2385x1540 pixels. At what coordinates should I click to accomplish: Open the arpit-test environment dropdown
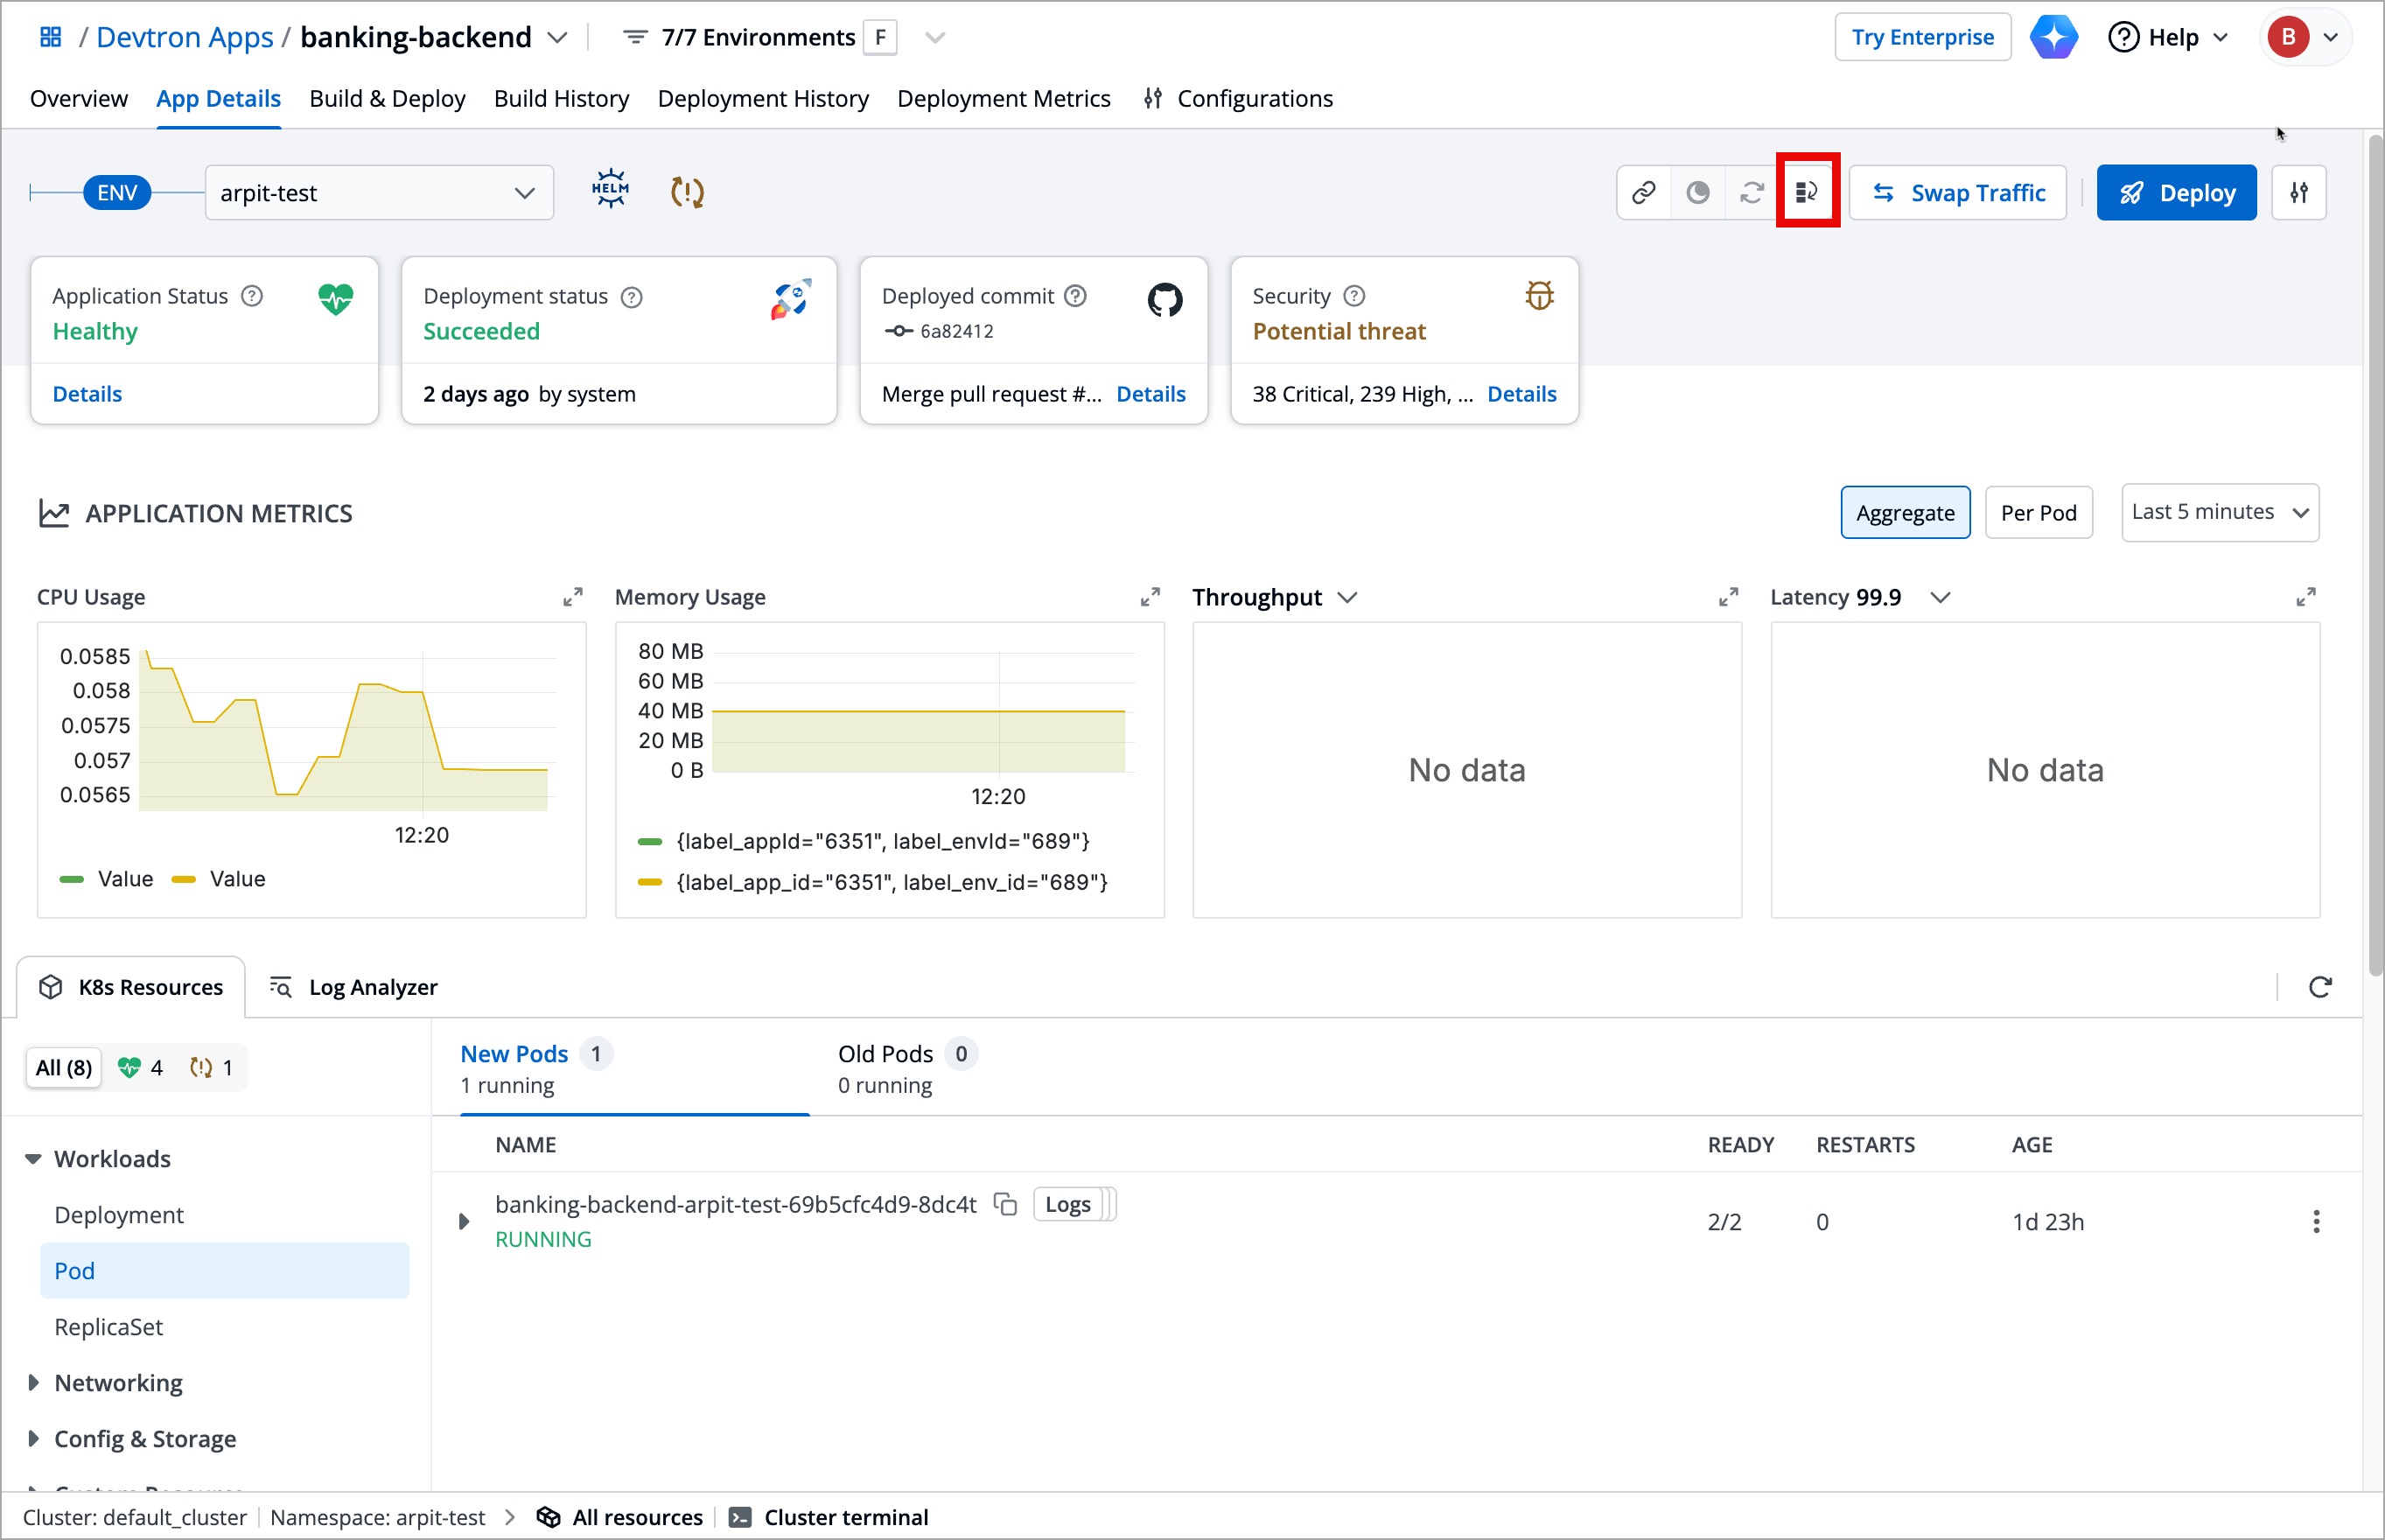(x=379, y=192)
